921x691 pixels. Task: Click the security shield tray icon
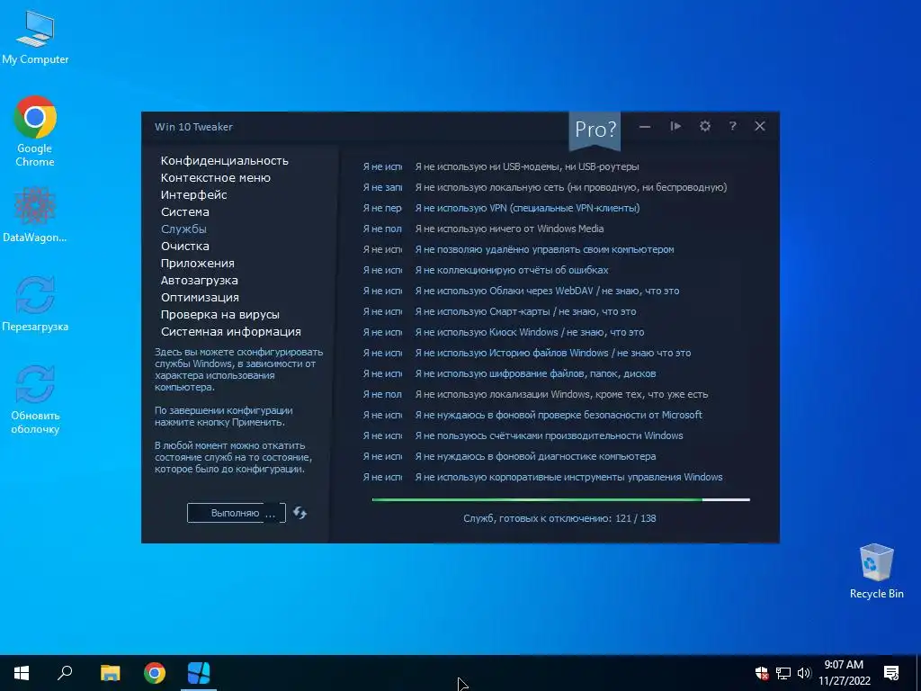[762, 673]
